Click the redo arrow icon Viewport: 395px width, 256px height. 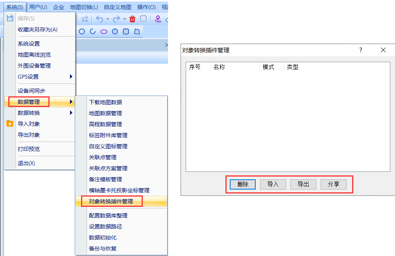pyautogui.click(x=116, y=19)
